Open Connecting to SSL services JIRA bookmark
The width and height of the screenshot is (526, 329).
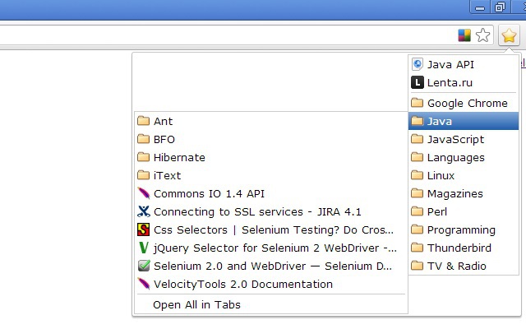(256, 211)
